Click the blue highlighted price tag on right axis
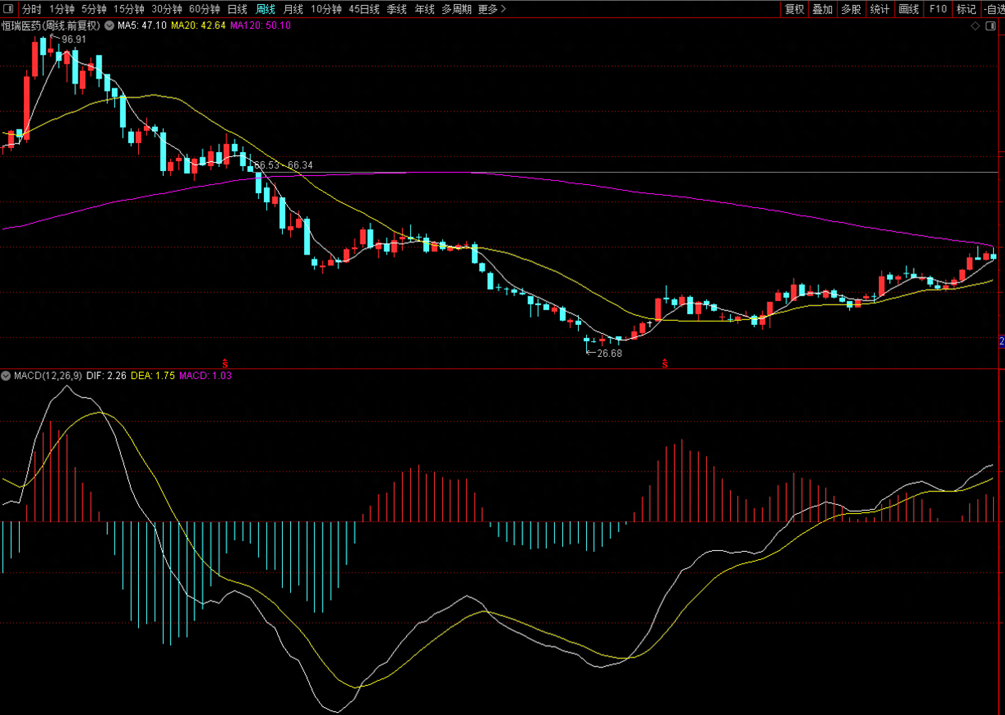Image resolution: width=1005 pixels, height=715 pixels. (x=1001, y=341)
